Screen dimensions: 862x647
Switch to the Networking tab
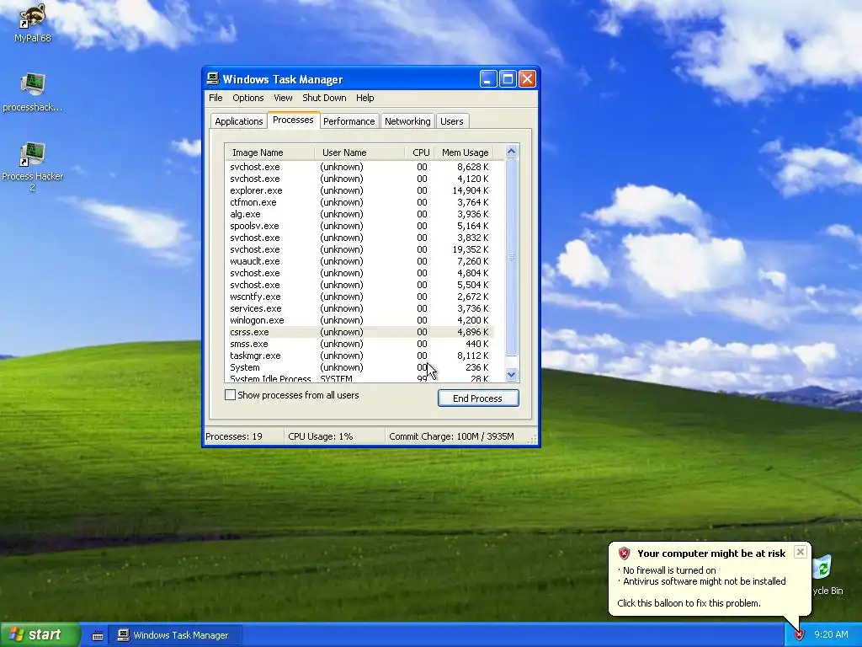tap(407, 121)
